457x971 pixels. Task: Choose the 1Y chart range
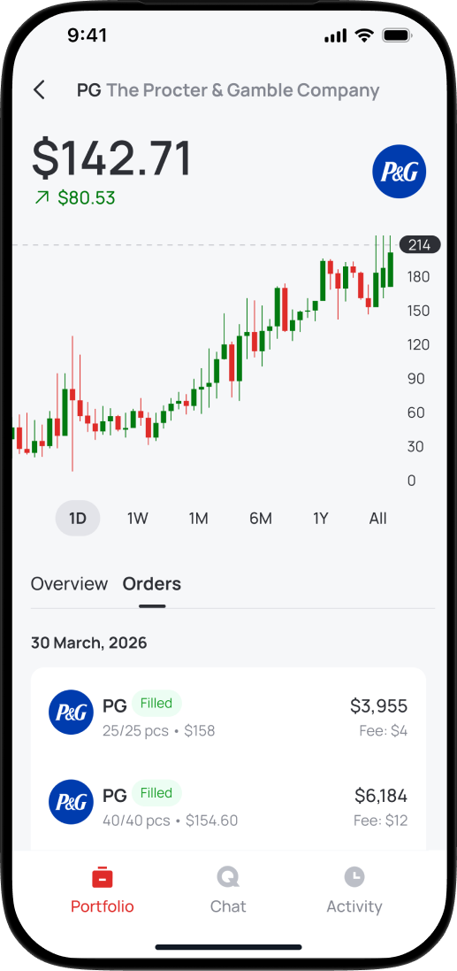point(320,519)
